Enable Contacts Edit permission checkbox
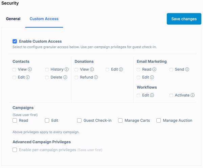The height and width of the screenshot is (168, 203). pyautogui.click(x=14, y=77)
